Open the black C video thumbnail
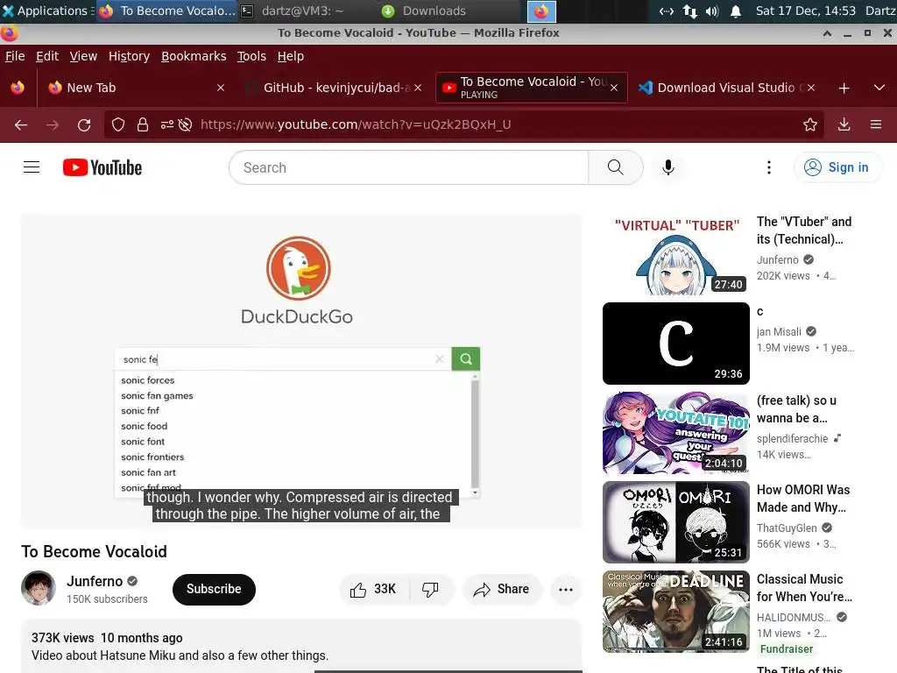This screenshot has height=673, width=897. (x=676, y=344)
